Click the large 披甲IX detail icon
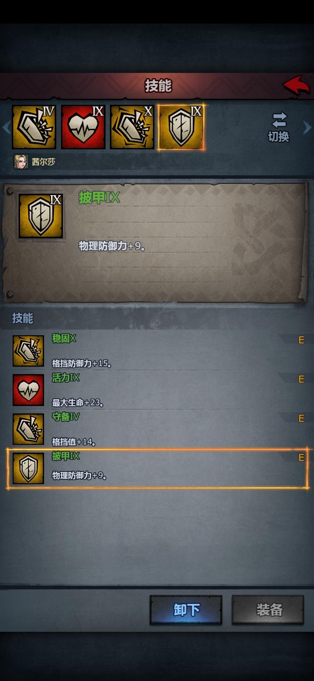 coord(41,216)
